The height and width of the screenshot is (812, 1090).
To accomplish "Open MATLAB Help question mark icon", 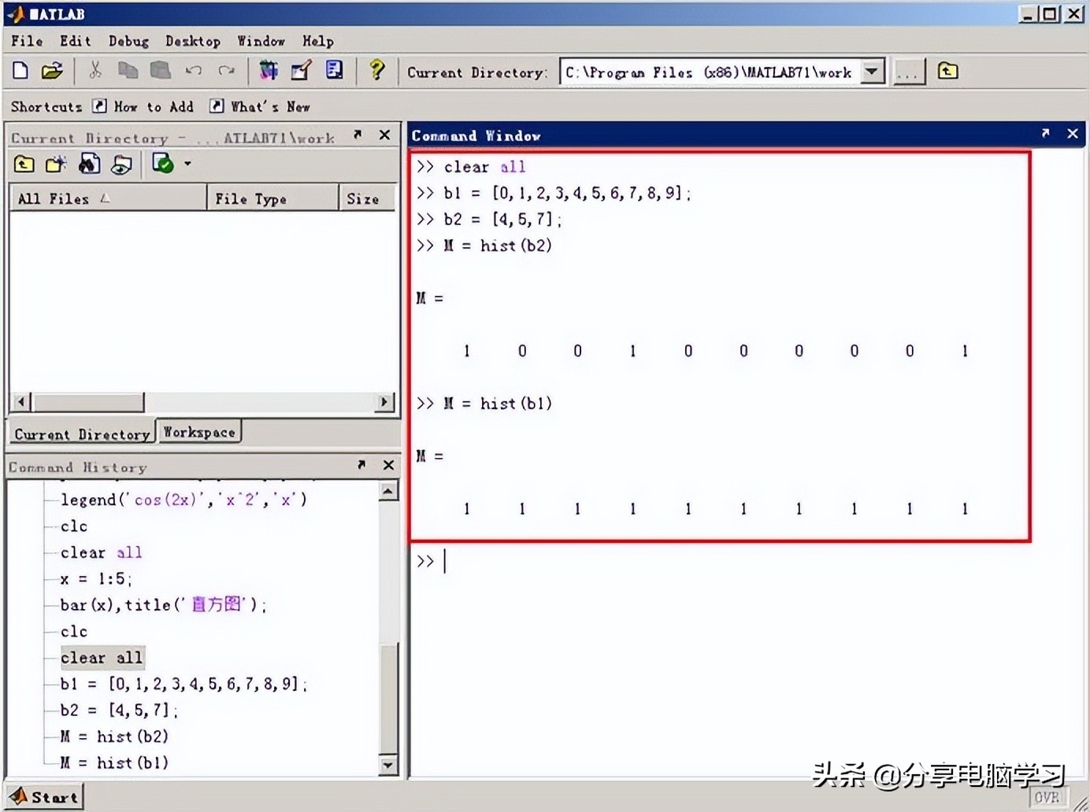I will (x=377, y=71).
